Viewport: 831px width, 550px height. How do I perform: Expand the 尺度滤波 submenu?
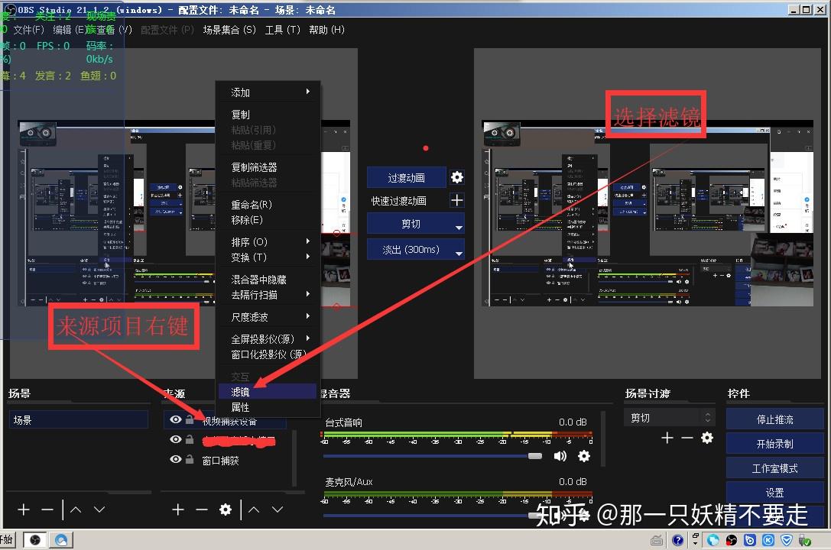pos(268,317)
